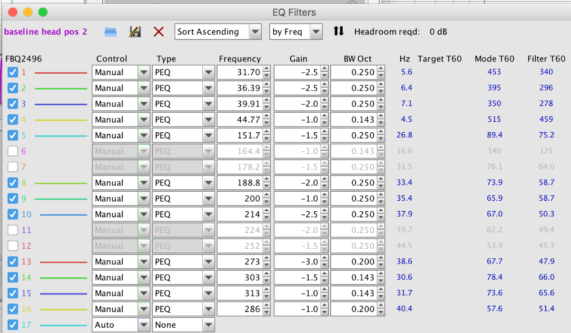Click the open folder load filters icon
This screenshot has width=571, height=333.
click(x=110, y=32)
